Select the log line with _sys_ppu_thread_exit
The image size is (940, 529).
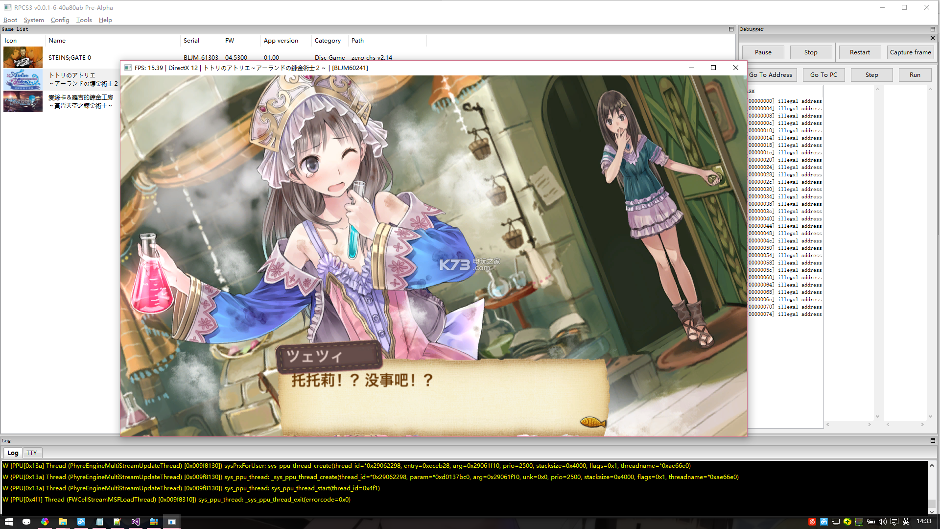176,500
